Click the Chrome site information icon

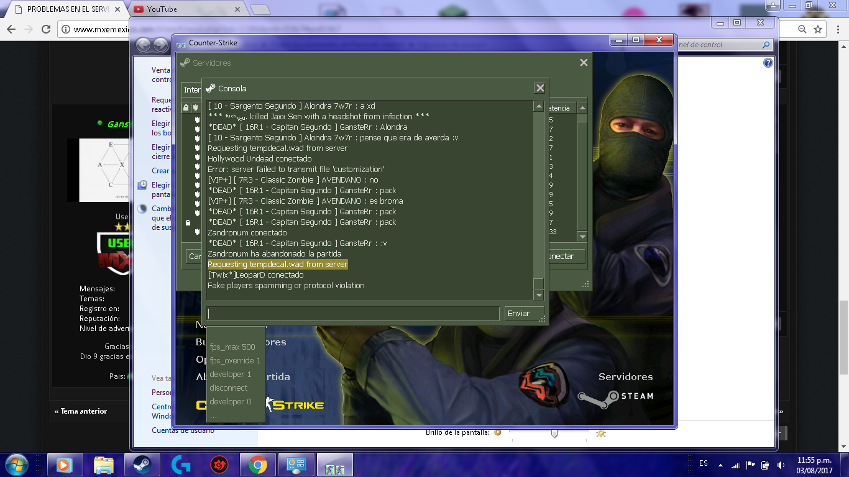click(x=66, y=29)
